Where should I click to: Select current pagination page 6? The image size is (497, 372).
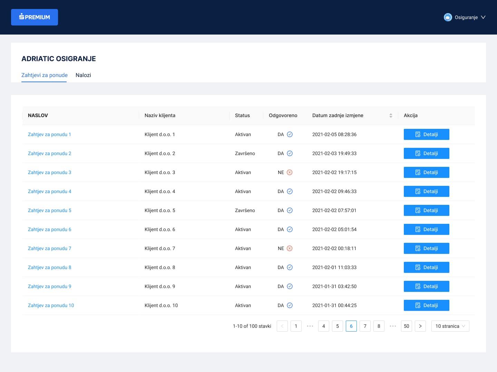[x=351, y=326]
